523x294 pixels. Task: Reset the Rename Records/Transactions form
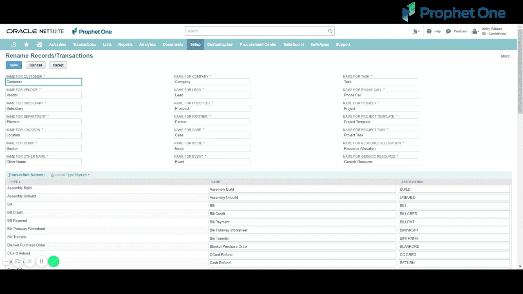58,65
